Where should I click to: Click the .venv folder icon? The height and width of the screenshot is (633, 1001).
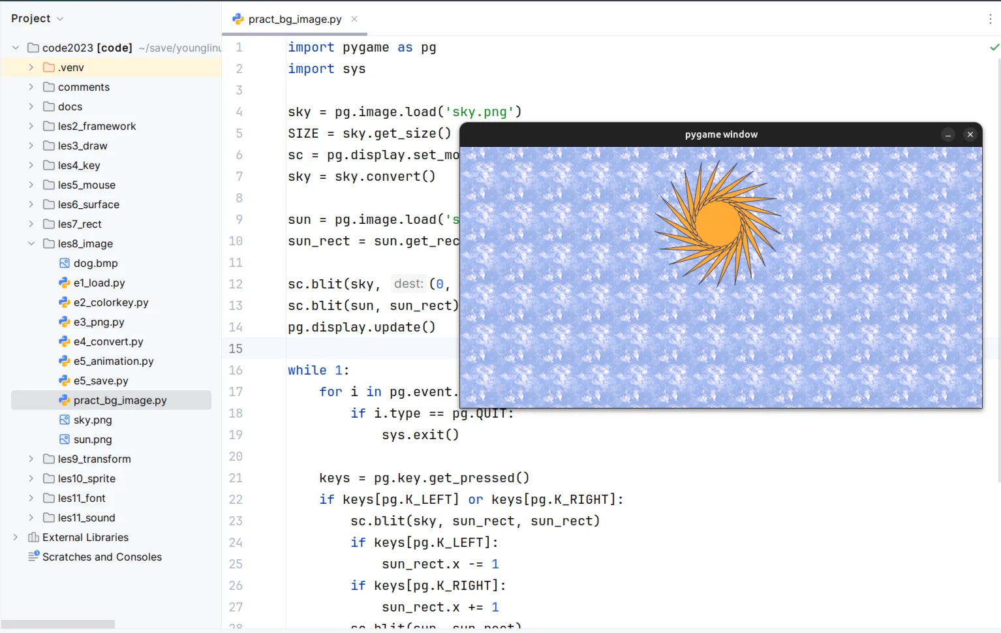click(x=49, y=67)
